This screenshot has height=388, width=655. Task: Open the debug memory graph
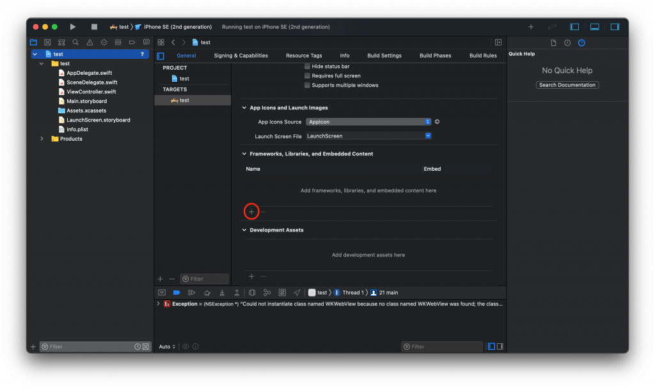[x=267, y=292]
